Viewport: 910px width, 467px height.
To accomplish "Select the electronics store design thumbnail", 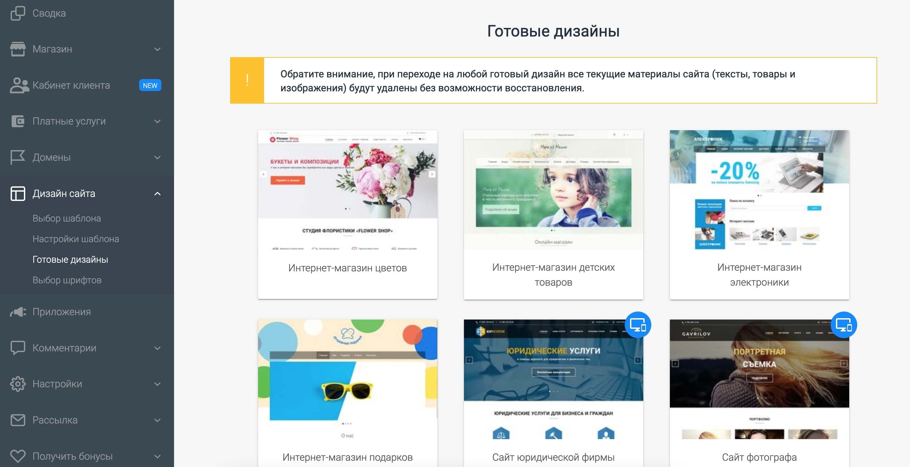I will [759, 190].
